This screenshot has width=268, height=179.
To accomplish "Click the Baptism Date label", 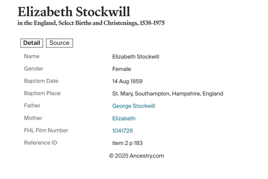I will (x=41, y=81).
